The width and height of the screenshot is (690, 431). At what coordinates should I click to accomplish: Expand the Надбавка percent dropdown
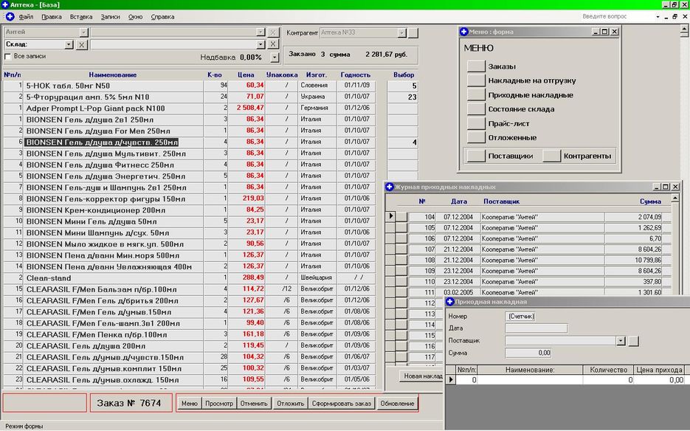pos(275,58)
